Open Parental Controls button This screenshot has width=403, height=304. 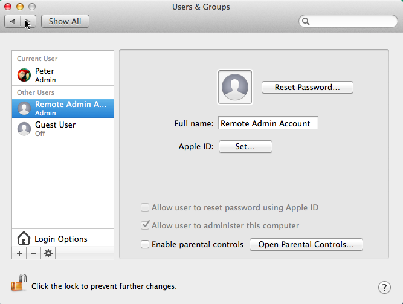click(x=306, y=245)
